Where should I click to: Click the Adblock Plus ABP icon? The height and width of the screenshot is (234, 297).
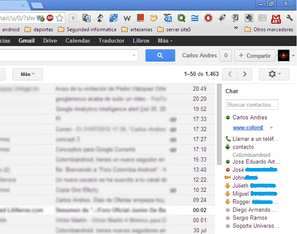pos(50,18)
